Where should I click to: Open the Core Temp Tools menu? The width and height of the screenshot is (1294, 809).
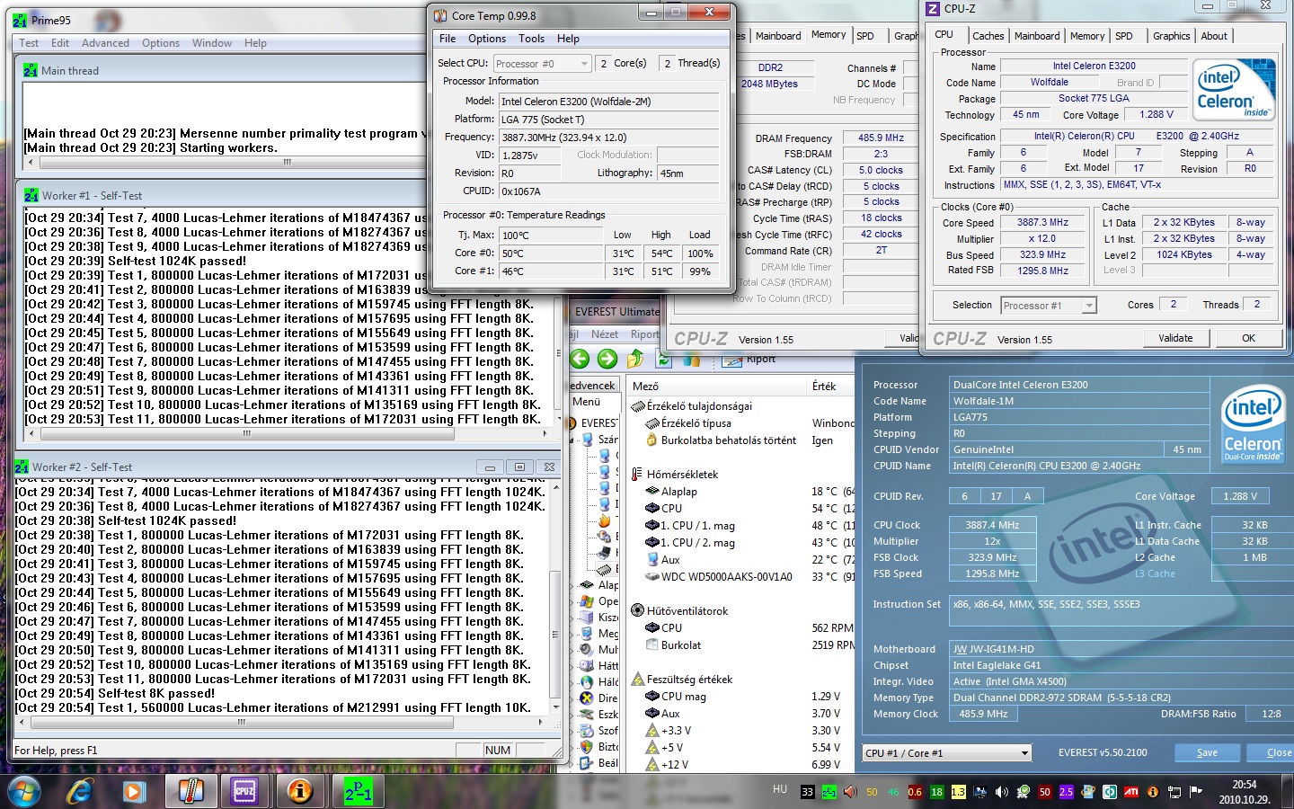[531, 39]
